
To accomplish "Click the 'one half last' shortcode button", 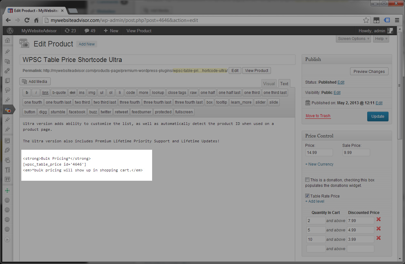I will pyautogui.click(x=229, y=93).
